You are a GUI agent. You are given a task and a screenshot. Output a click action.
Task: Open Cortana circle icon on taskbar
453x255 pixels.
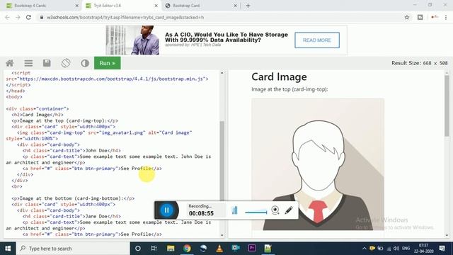pos(138,249)
